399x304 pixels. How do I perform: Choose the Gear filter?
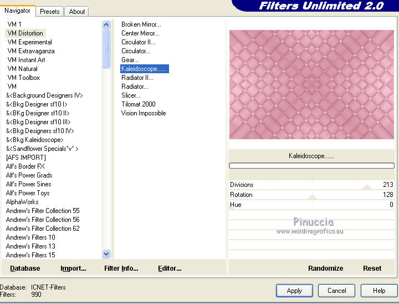[130, 60]
